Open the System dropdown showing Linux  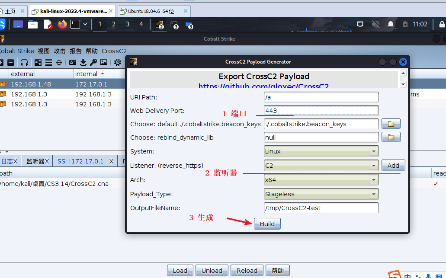click(321, 151)
